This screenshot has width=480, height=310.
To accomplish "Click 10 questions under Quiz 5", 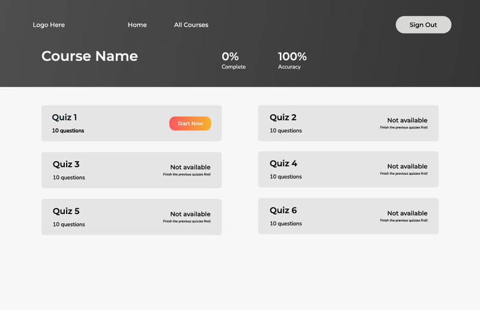I will [69, 224].
